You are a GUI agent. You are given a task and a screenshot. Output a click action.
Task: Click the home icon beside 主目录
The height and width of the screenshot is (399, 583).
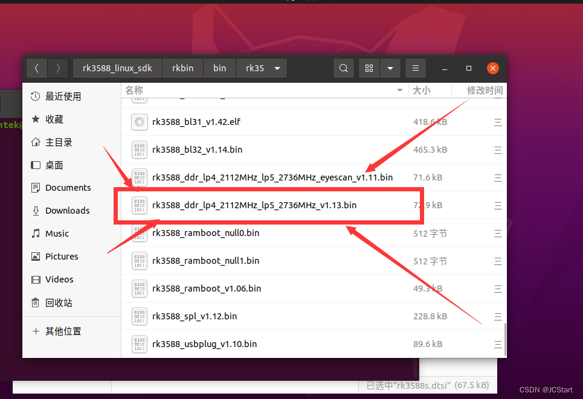(x=35, y=142)
